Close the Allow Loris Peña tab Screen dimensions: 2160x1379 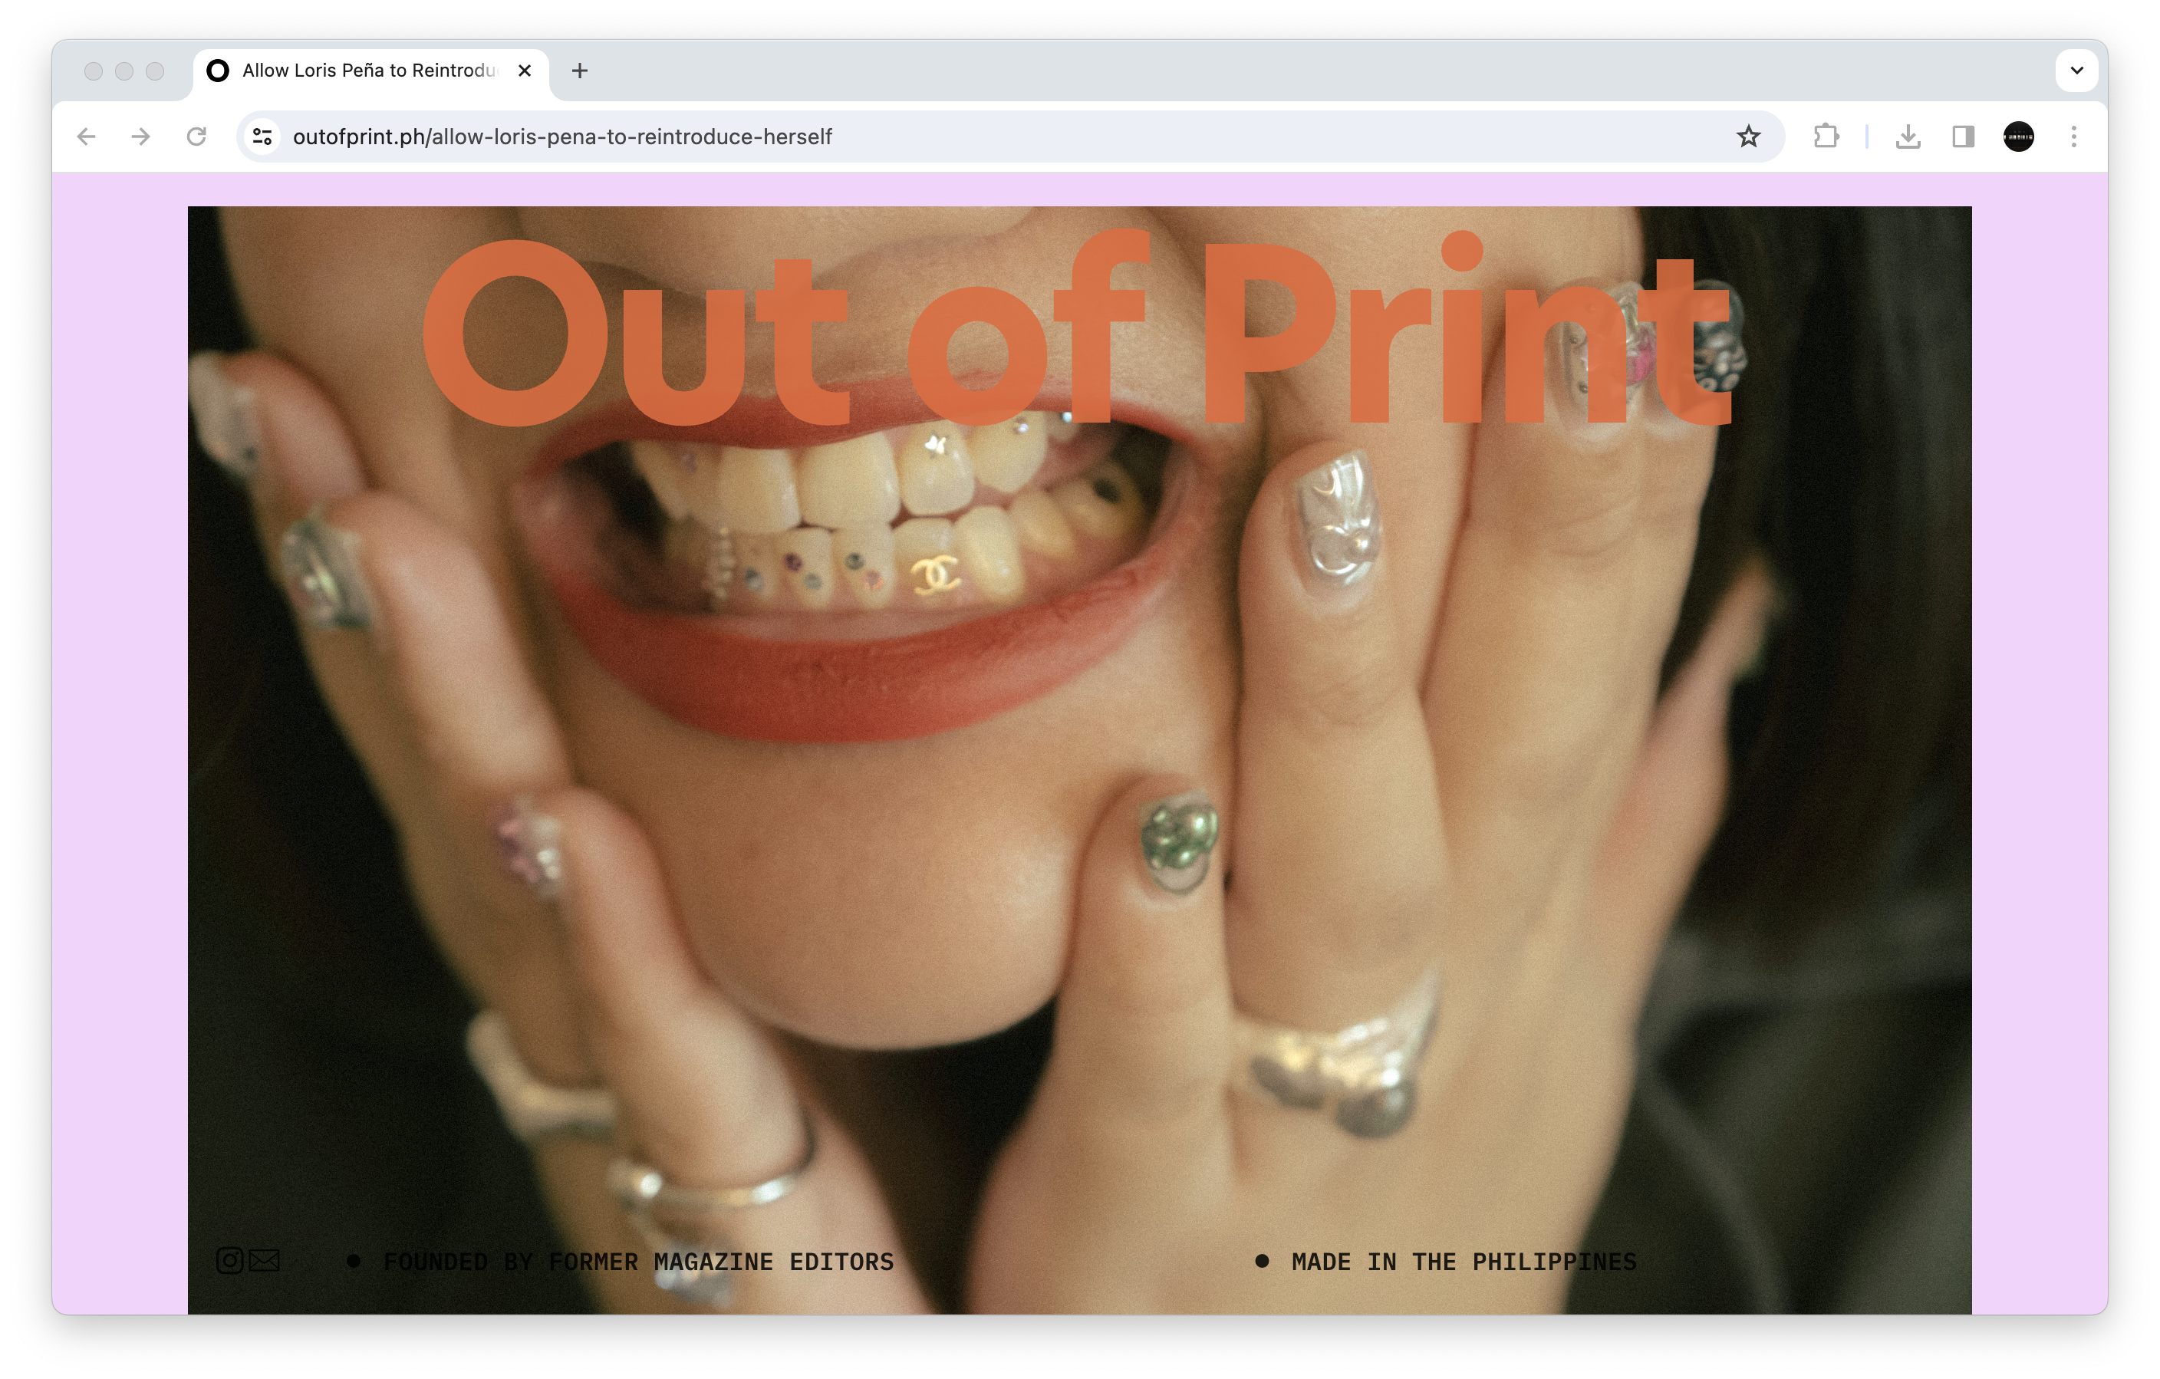coord(525,71)
